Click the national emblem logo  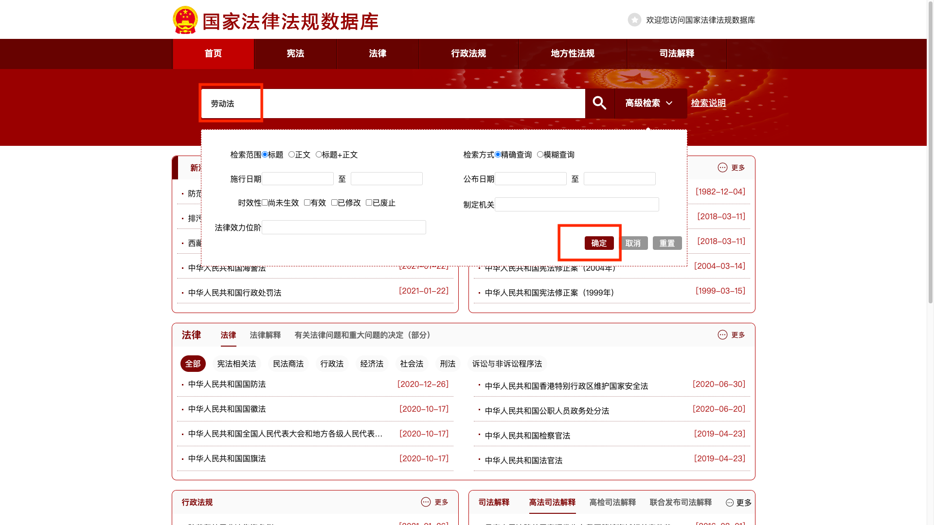[x=185, y=20]
